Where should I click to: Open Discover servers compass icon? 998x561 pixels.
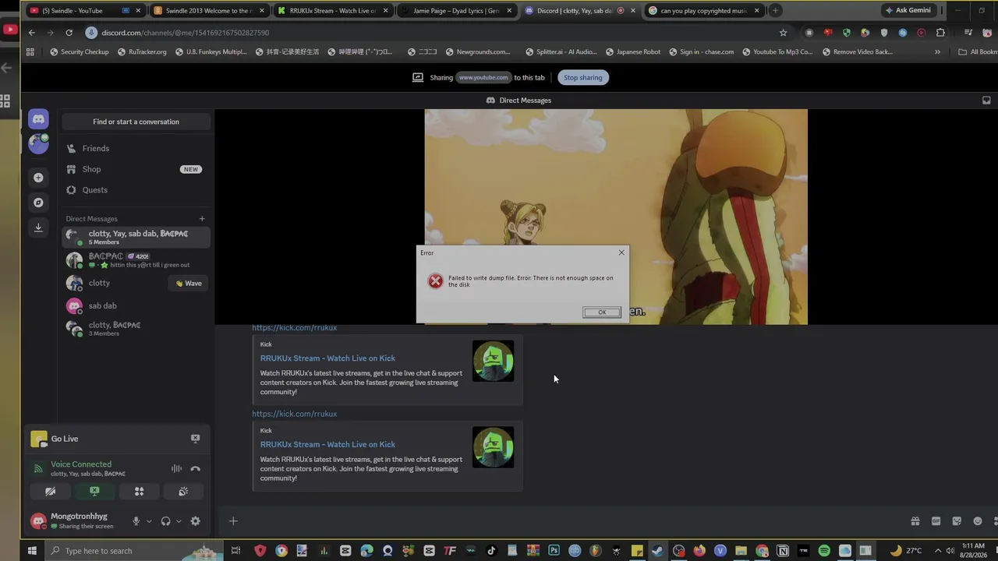[38, 203]
